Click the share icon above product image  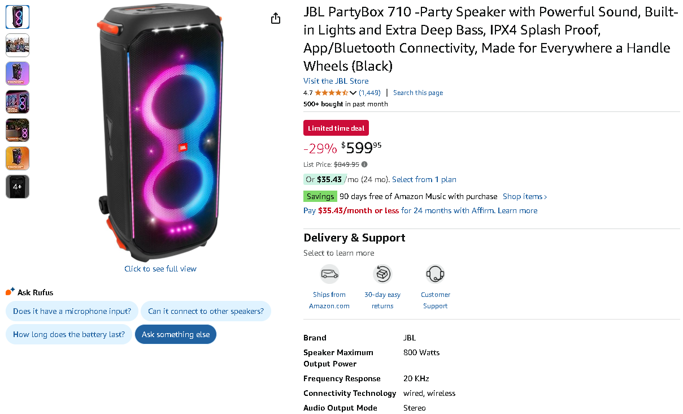point(276,19)
